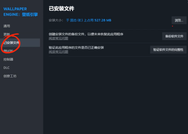188x134 pixels.
Task: Go to the DLC tab
Action: 7,68
